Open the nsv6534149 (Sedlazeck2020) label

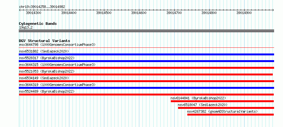(x=44, y=78)
